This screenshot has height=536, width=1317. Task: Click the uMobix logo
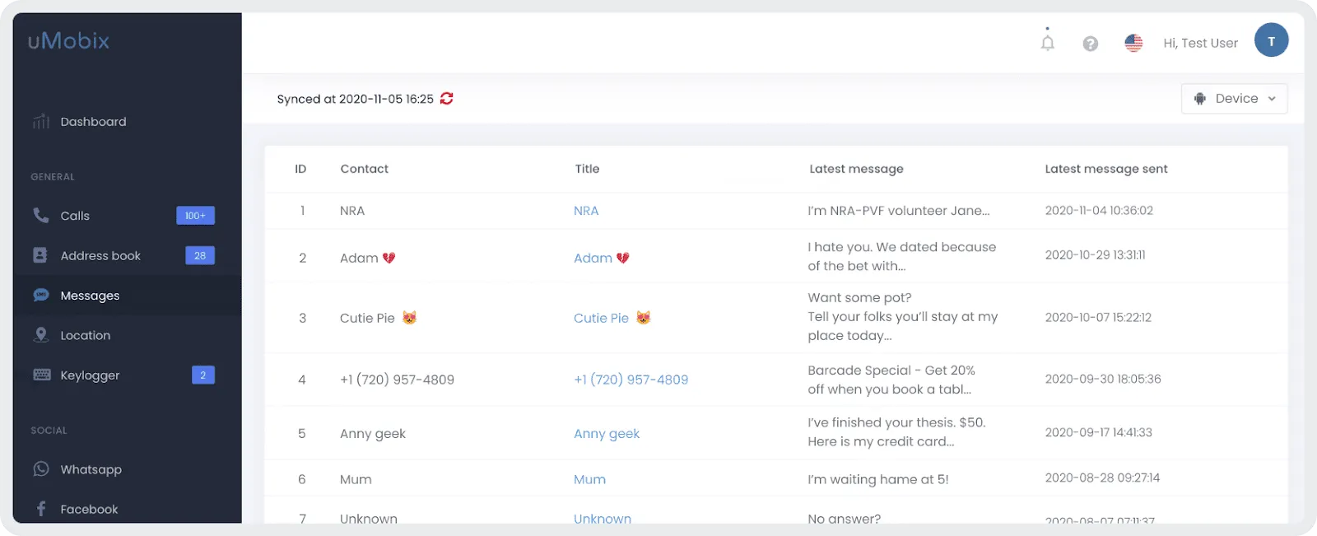coord(68,40)
